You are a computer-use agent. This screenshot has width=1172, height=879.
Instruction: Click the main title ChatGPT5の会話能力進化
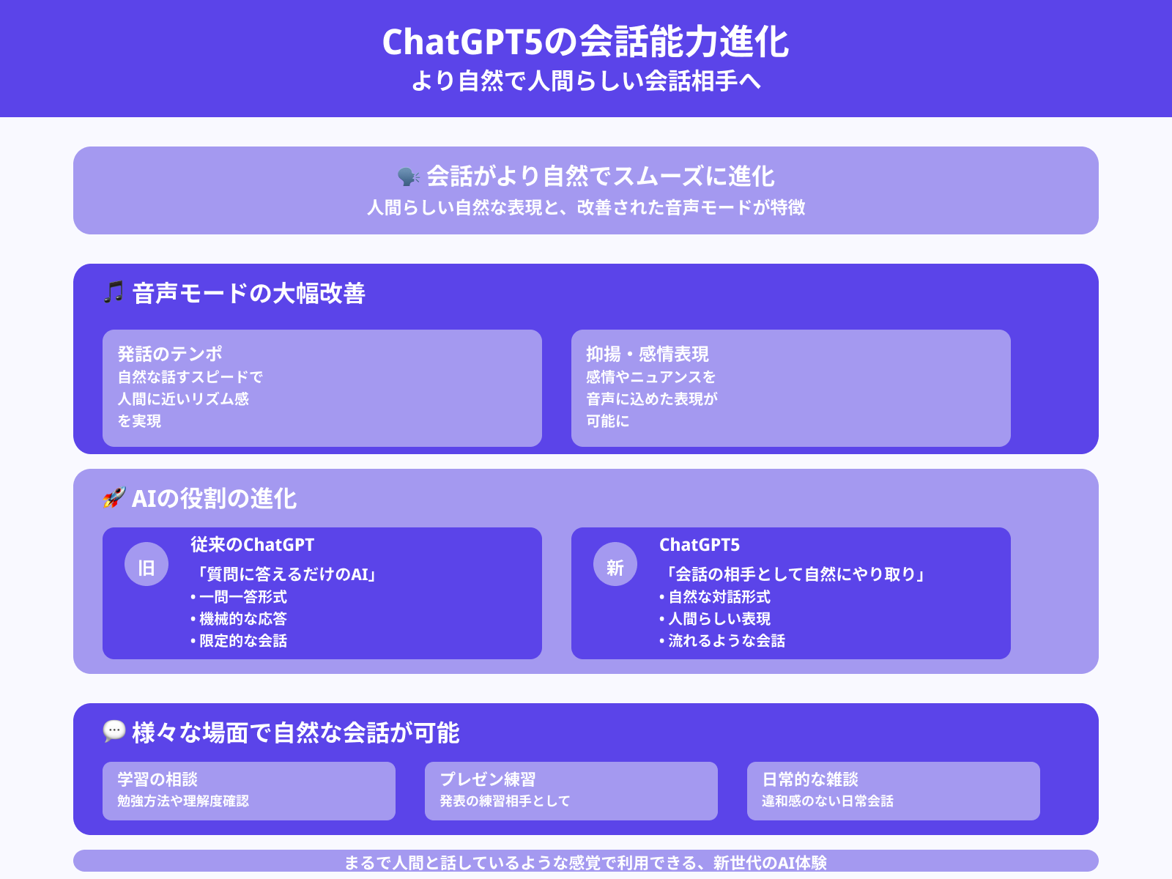(585, 42)
